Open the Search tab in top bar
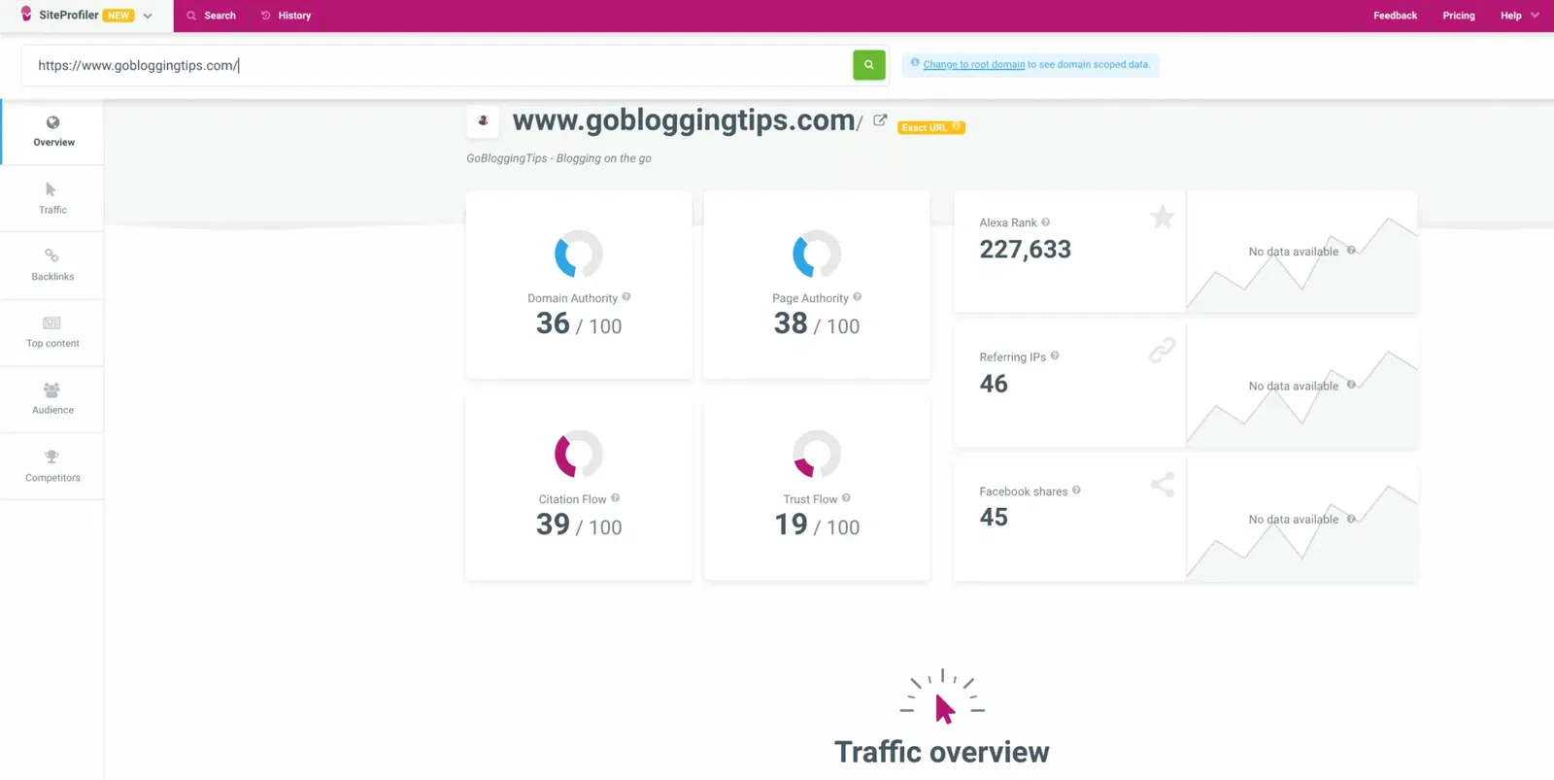Image resolution: width=1554 pixels, height=780 pixels. point(211,16)
